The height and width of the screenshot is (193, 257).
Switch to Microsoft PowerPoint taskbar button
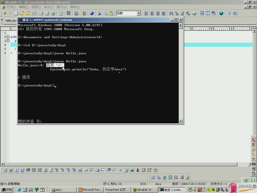point(91,190)
